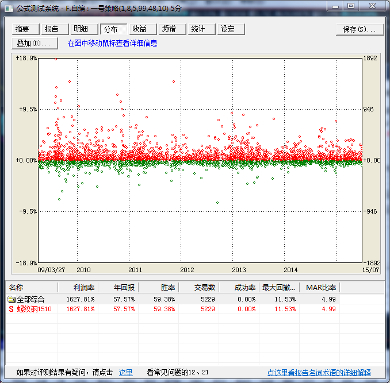Click the folder icon beside 全部综合

click(11, 299)
